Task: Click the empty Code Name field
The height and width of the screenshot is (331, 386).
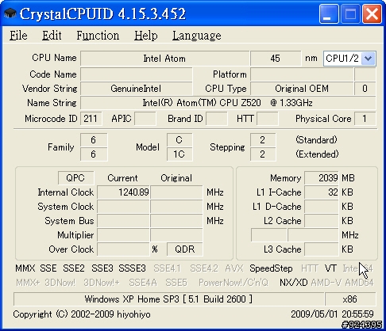Action: (137, 74)
